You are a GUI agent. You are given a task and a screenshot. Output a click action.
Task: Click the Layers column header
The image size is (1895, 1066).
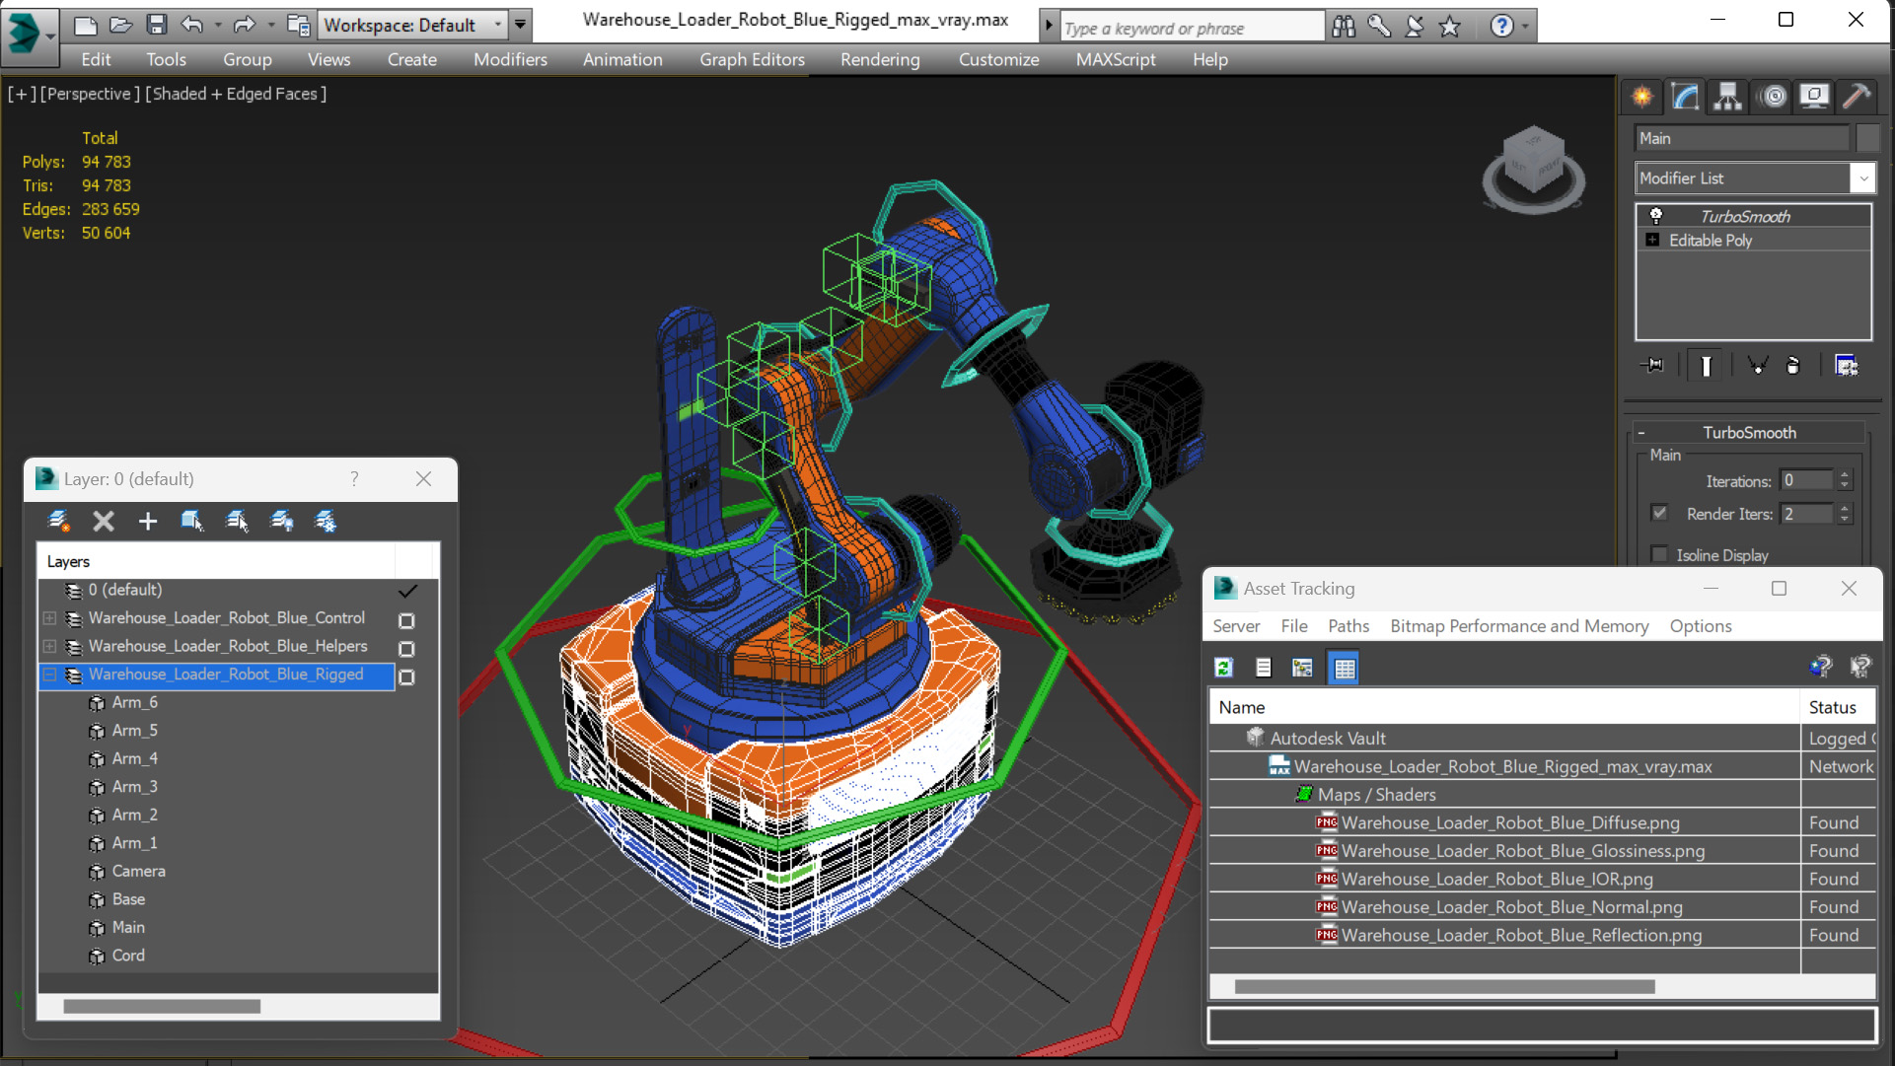(216, 561)
